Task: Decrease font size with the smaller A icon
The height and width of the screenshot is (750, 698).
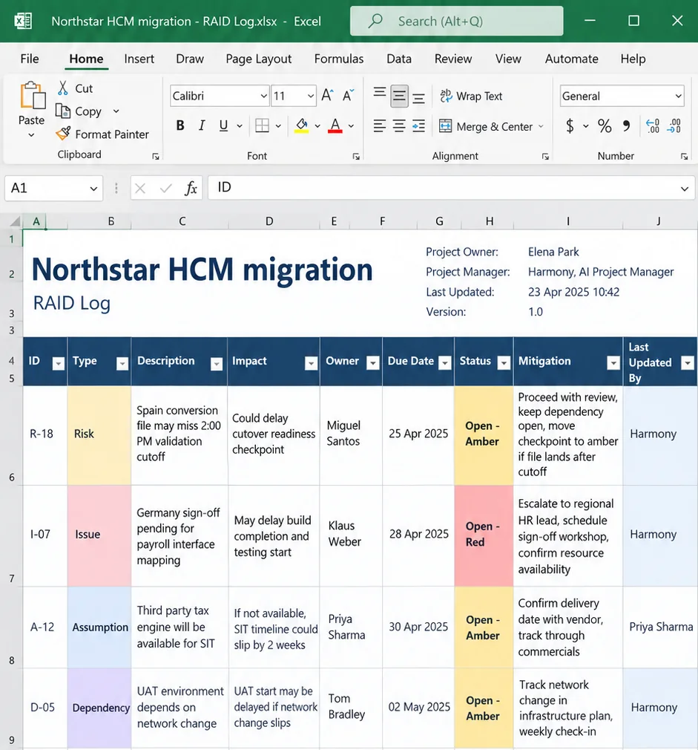Action: pyautogui.click(x=349, y=95)
